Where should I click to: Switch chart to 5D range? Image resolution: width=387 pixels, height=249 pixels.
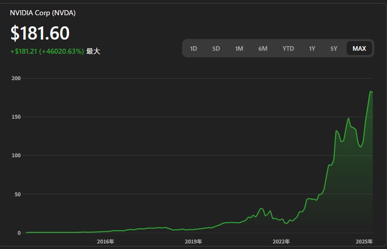pos(216,49)
